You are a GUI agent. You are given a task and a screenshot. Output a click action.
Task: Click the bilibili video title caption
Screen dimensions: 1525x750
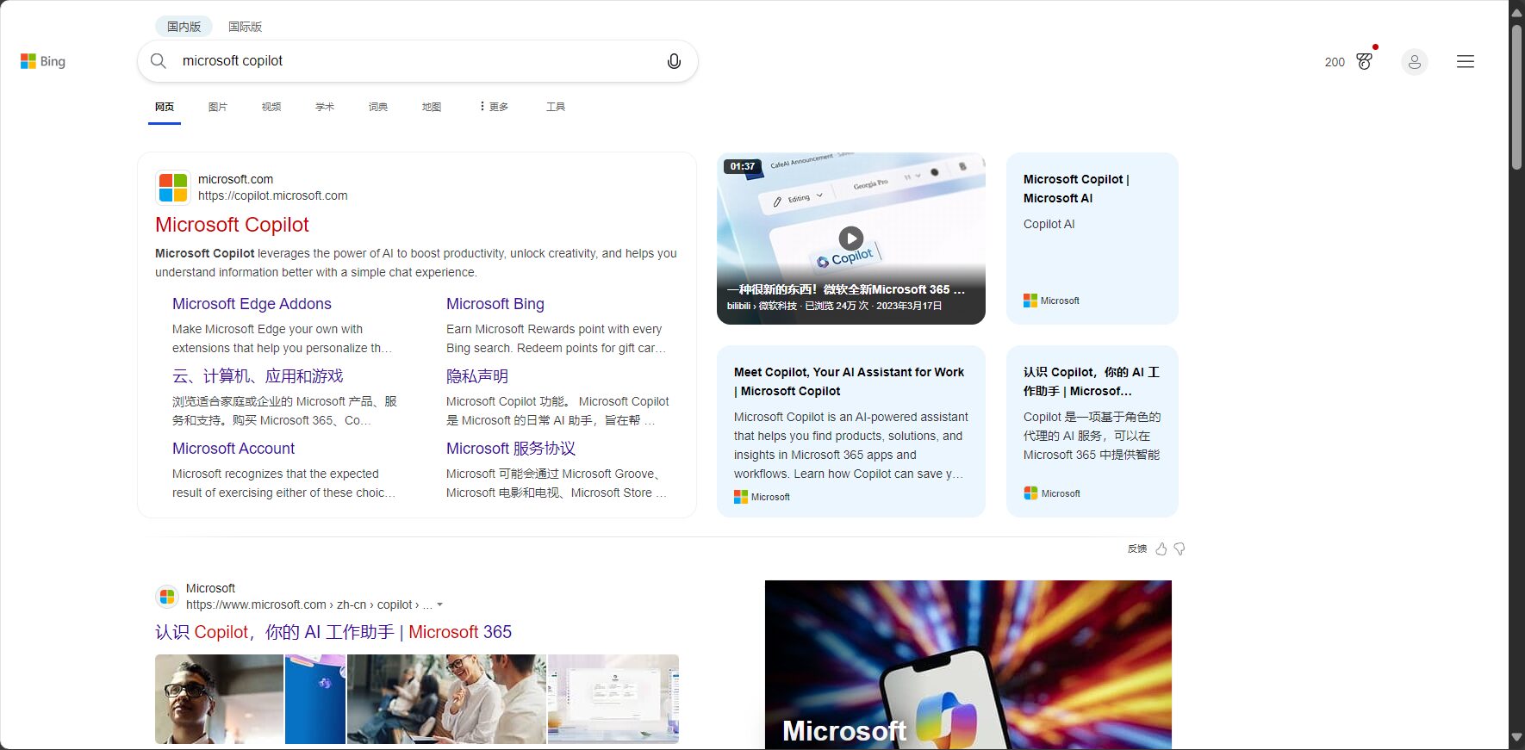(x=845, y=289)
